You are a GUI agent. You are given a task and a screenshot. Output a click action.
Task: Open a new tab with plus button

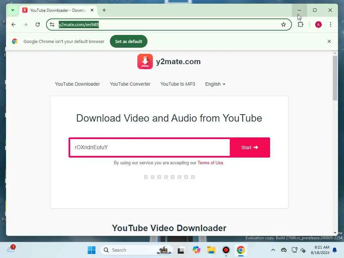coord(104,10)
